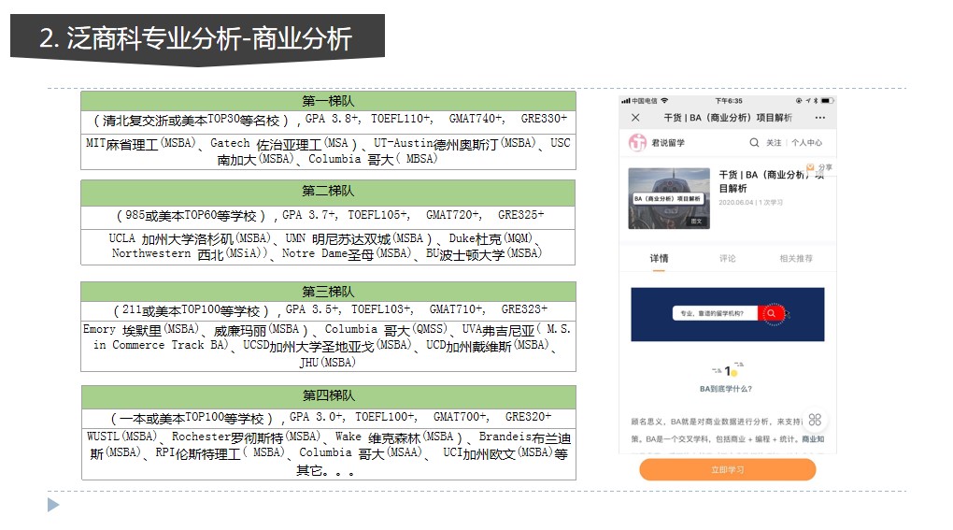
Task: Click the GMAT700+ requirement text
Action: point(462,417)
